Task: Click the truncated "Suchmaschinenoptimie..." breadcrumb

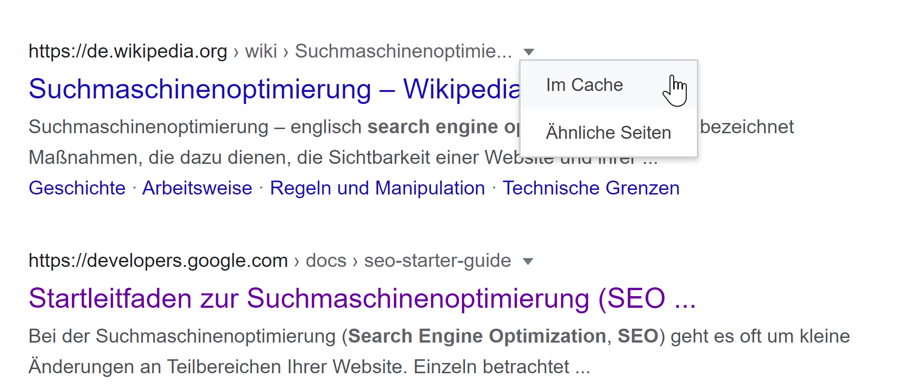Action: 402,52
